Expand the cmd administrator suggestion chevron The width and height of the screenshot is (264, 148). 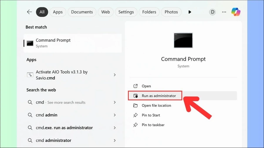coord(115,140)
